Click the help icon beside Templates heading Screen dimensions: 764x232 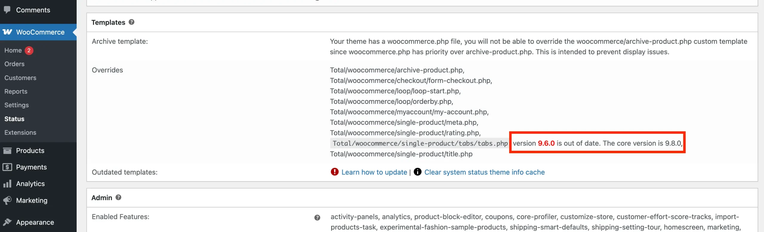pyautogui.click(x=131, y=22)
